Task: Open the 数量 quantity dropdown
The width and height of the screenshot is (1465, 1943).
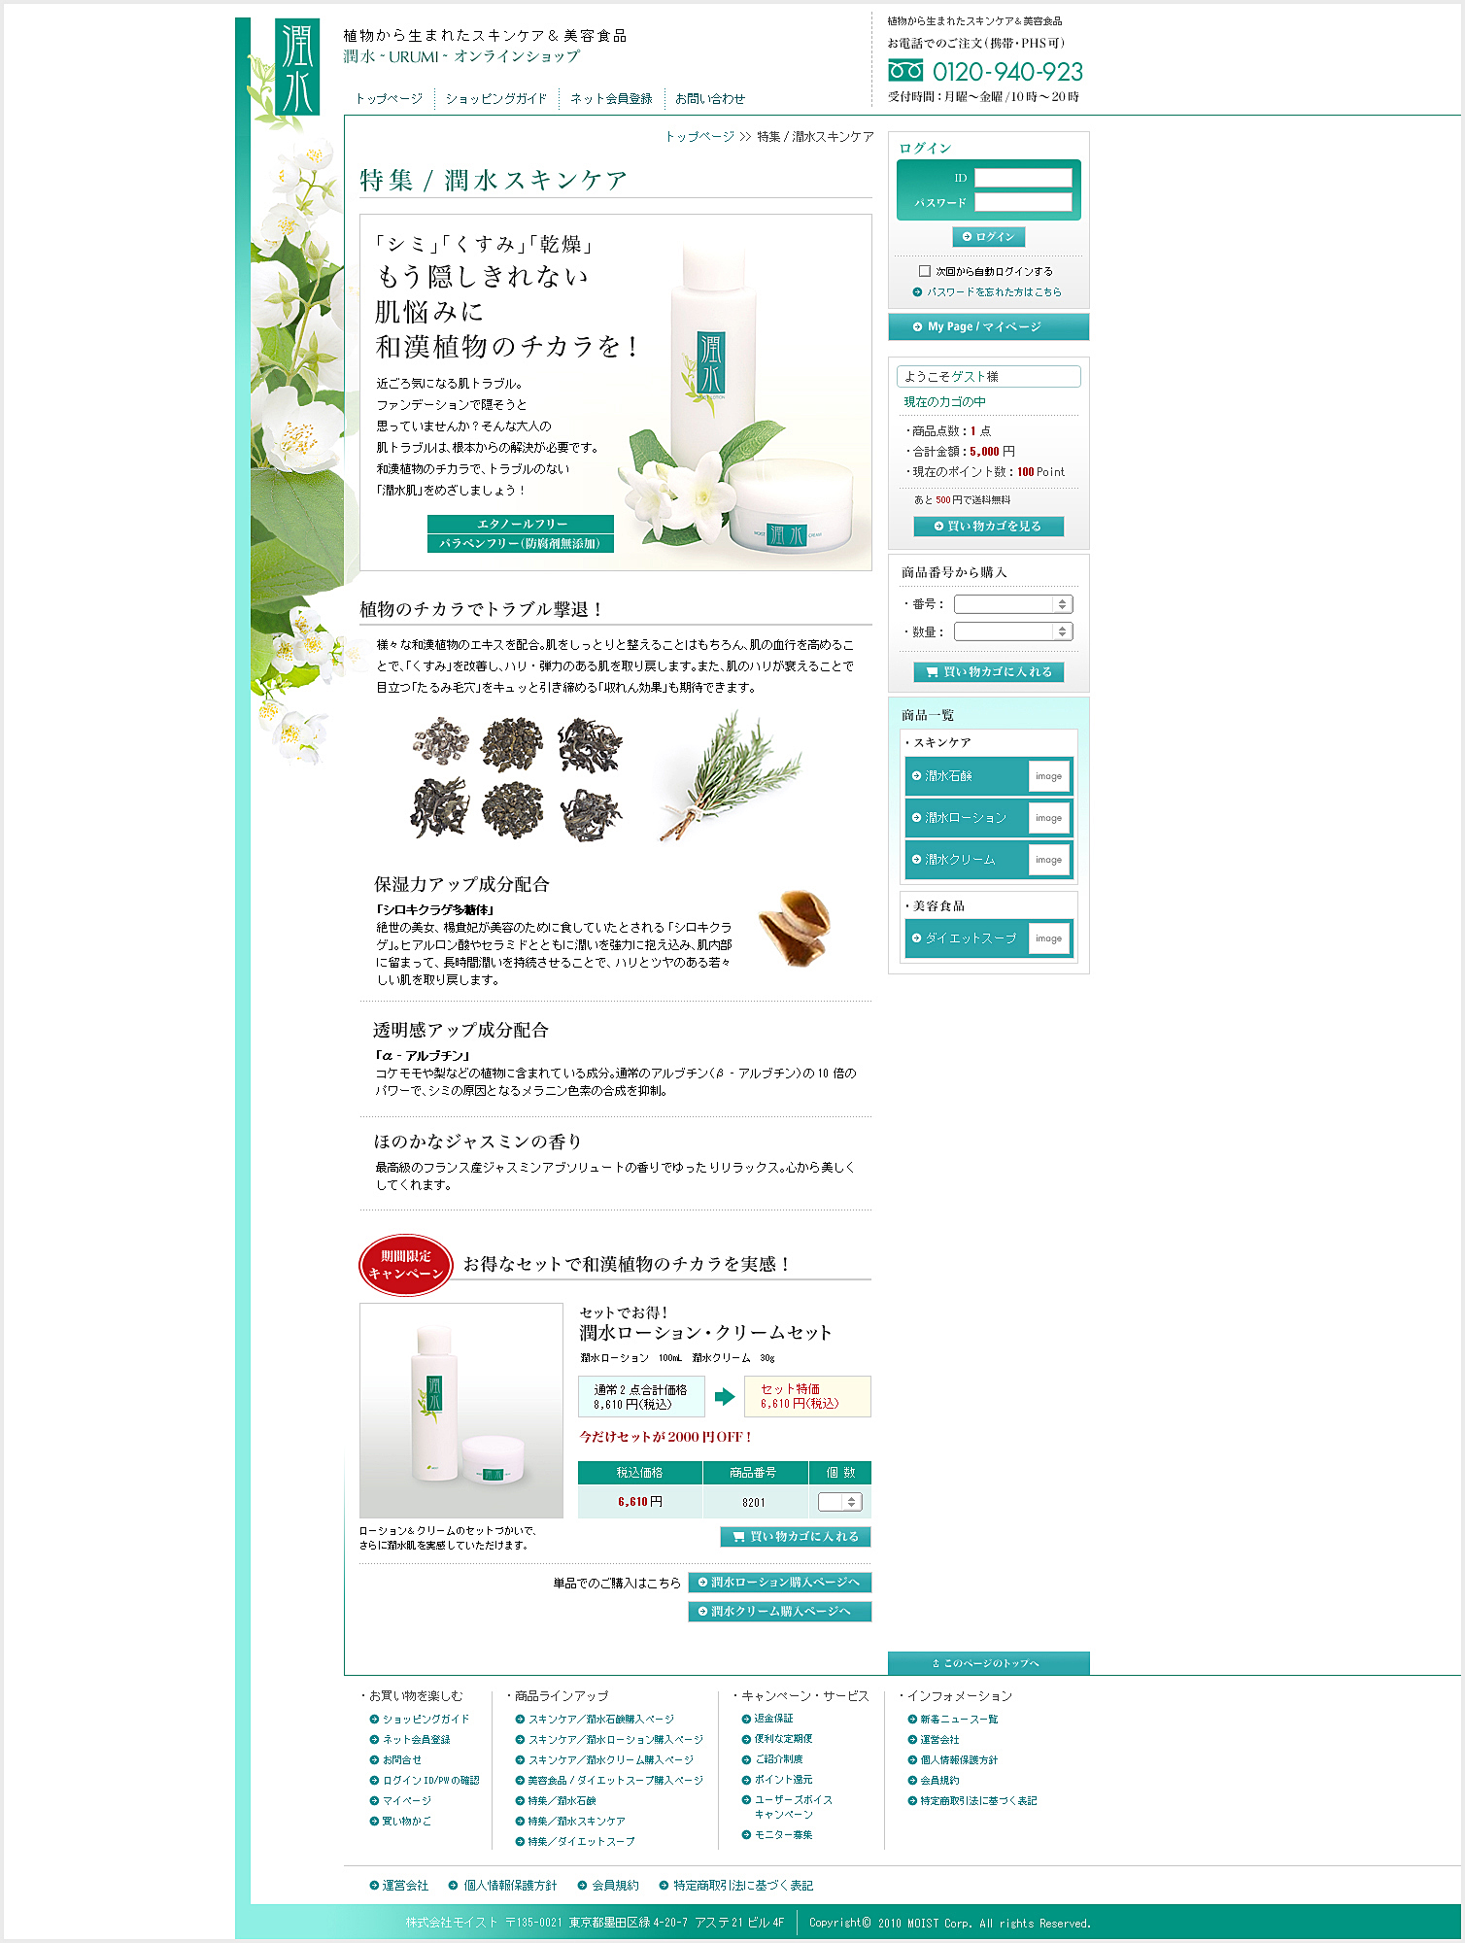Action: [1013, 631]
